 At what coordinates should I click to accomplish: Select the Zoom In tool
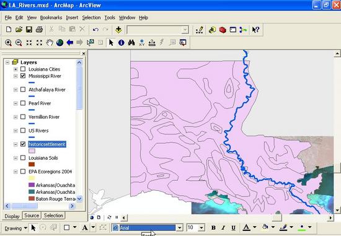8,43
